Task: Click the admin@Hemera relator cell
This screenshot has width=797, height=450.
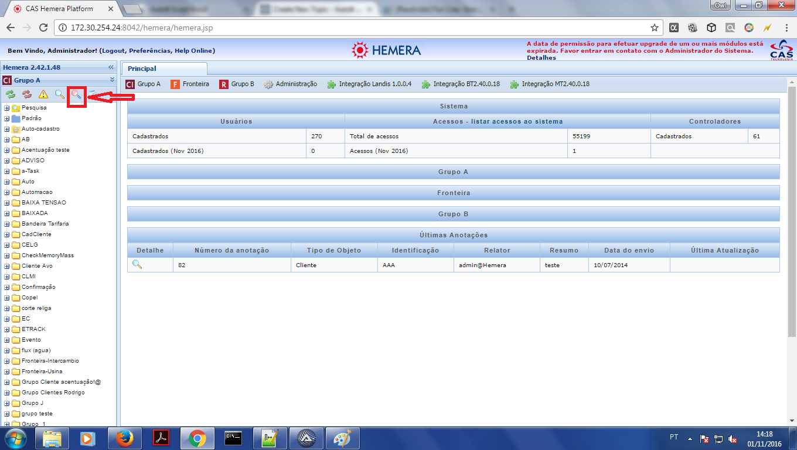Action: point(497,265)
